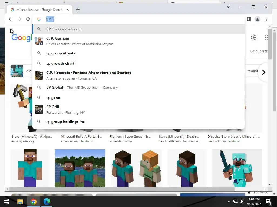Viewport: 277px width, 207px height.
Task: Select suggestion 'cp growth chart'
Action: coord(139,63)
